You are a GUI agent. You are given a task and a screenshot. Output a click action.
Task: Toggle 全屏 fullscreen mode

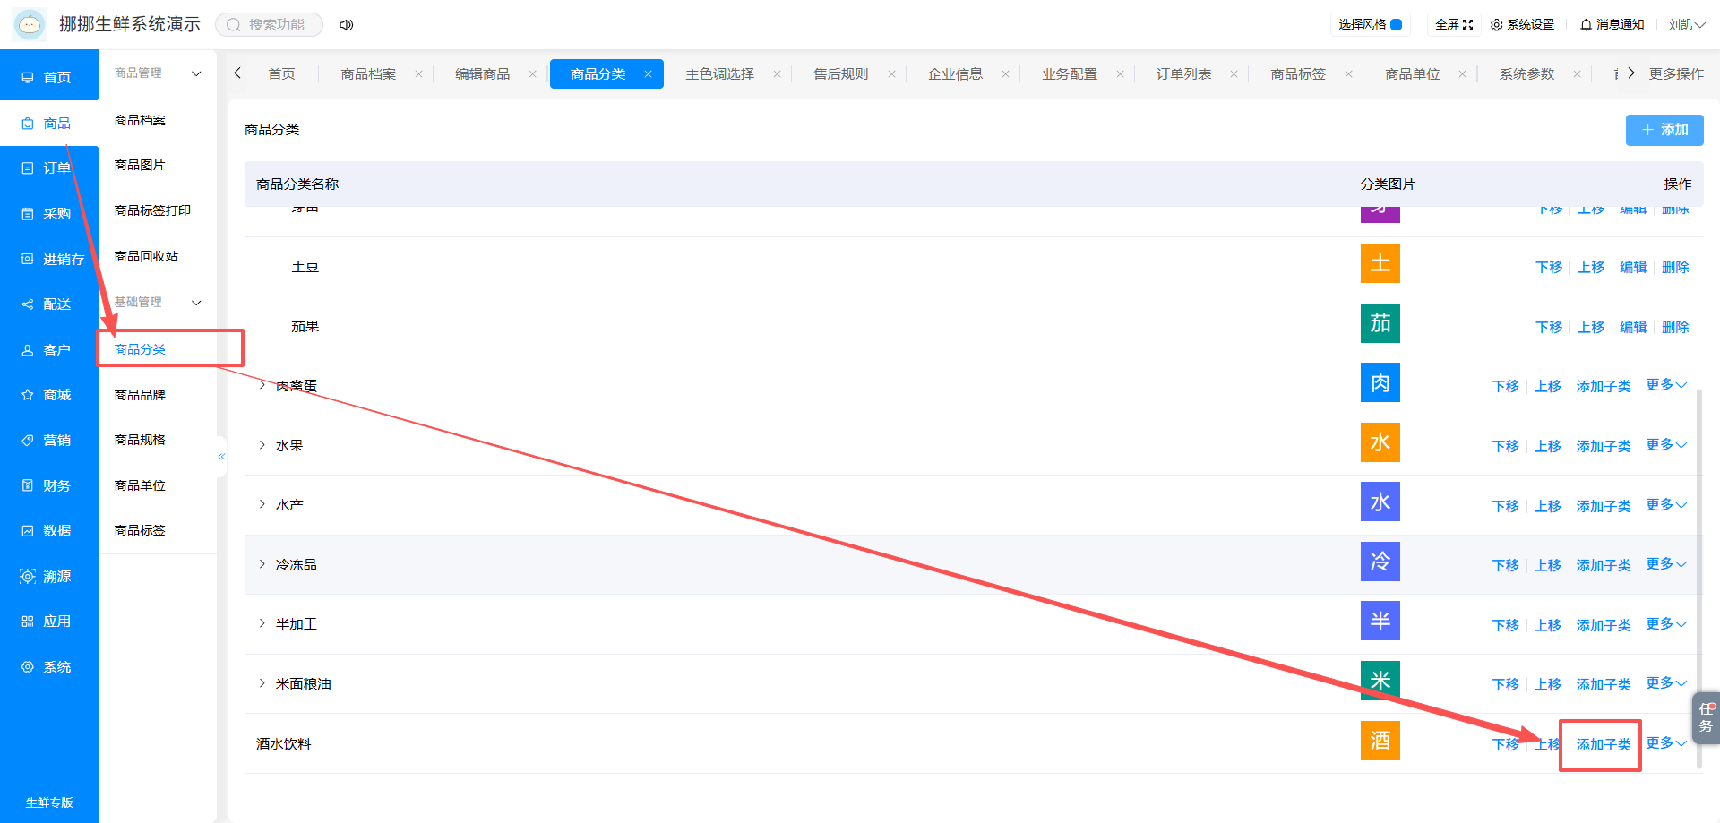(1454, 24)
